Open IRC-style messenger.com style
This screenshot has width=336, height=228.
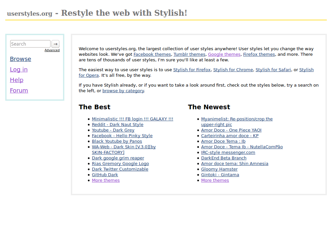coord(228,152)
